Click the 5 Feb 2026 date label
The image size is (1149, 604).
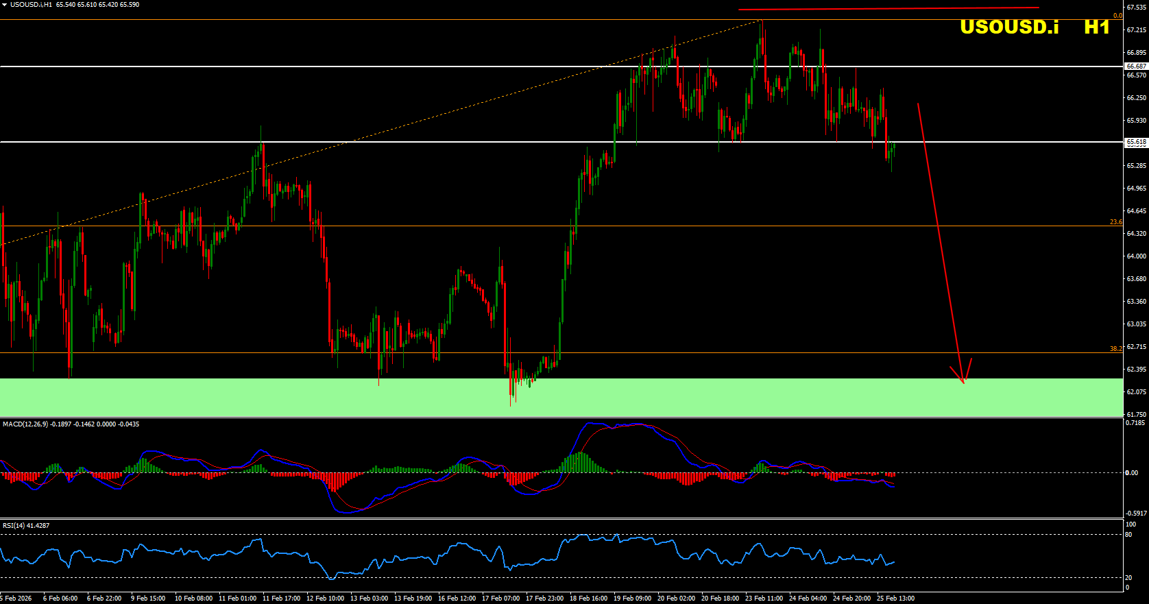click(x=16, y=599)
